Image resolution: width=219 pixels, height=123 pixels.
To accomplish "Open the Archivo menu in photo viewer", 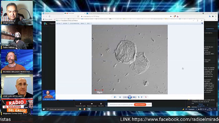I will [59, 24].
